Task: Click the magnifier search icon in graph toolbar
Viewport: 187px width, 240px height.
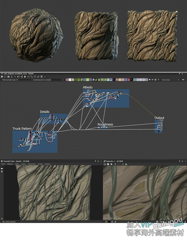Action: 15,76
